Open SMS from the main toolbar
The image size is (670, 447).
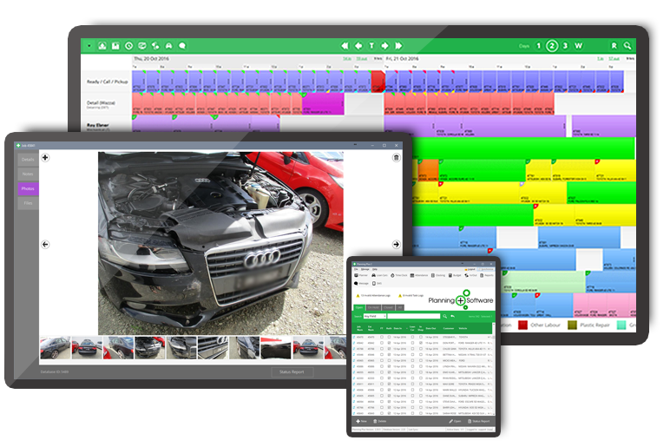click(x=377, y=283)
